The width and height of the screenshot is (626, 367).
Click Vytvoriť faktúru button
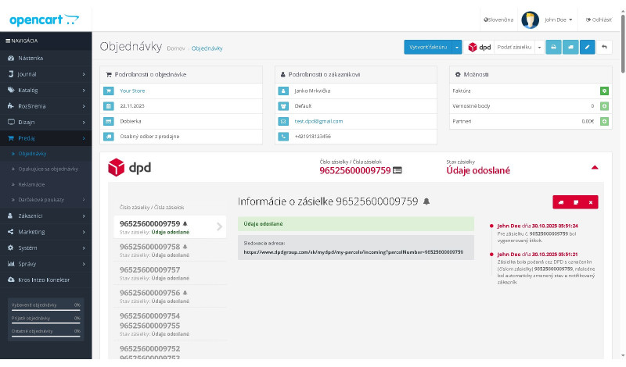click(428, 47)
